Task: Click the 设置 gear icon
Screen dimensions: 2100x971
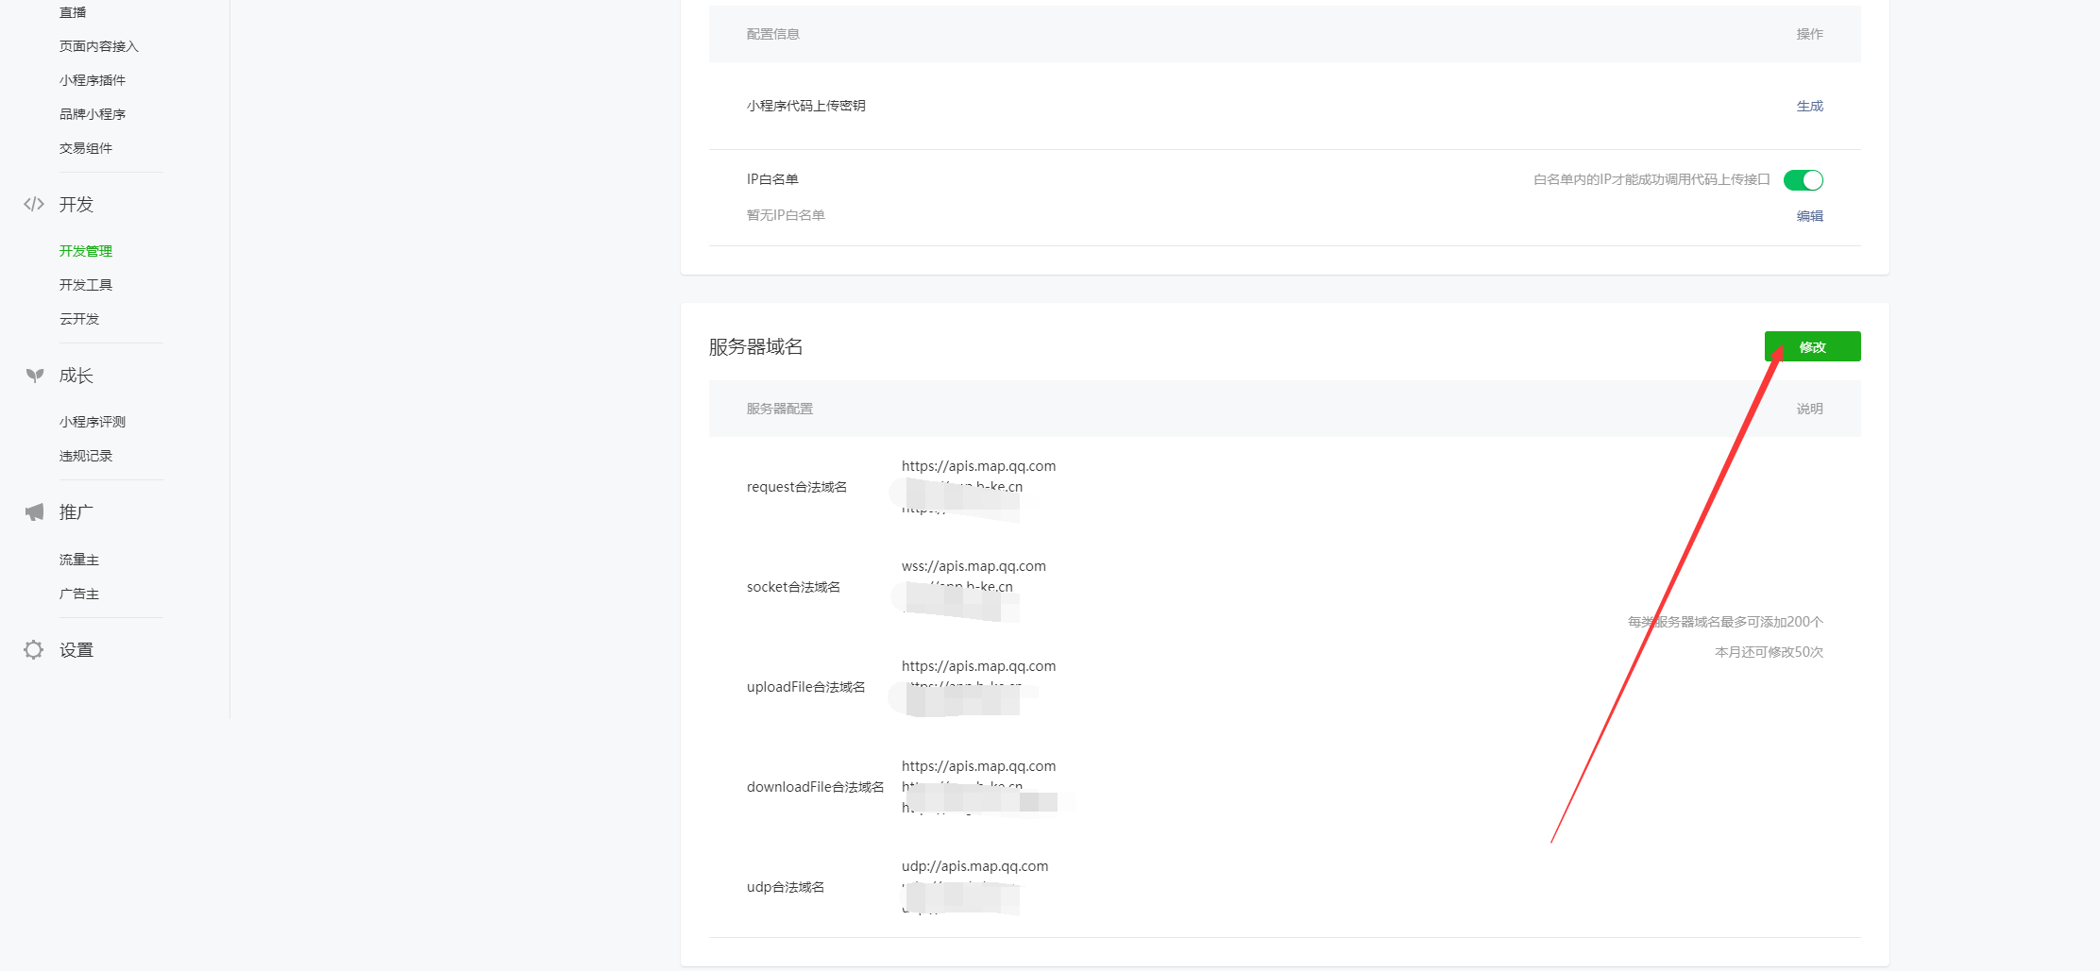Action: [x=34, y=650]
